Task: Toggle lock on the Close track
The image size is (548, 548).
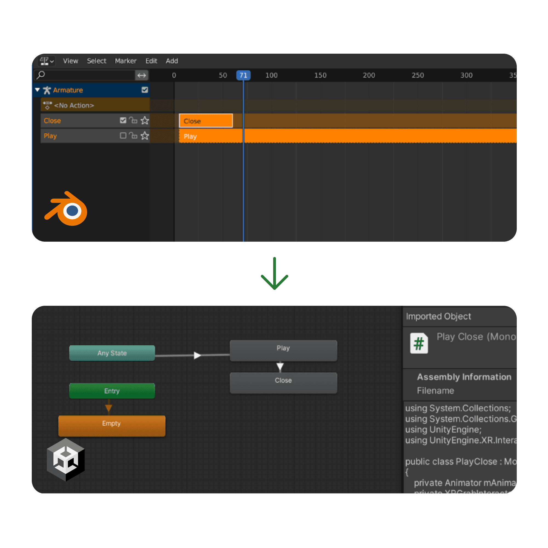Action: pos(133,121)
